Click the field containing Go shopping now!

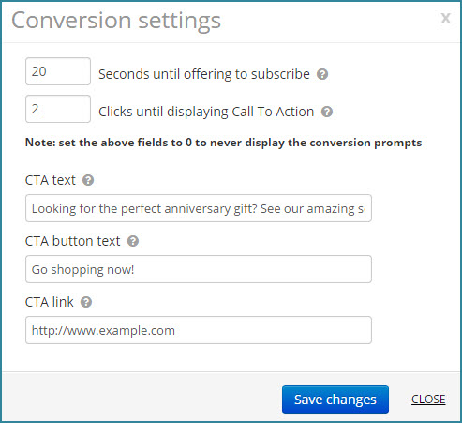[x=199, y=269]
